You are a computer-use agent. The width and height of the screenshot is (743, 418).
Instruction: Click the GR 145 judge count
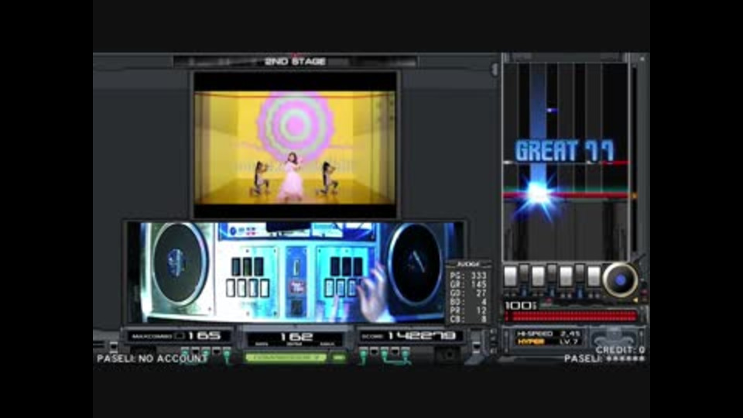click(x=468, y=284)
